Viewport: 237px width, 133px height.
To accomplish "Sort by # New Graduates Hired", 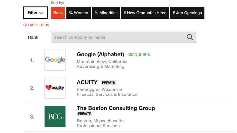I will coord(145,13).
